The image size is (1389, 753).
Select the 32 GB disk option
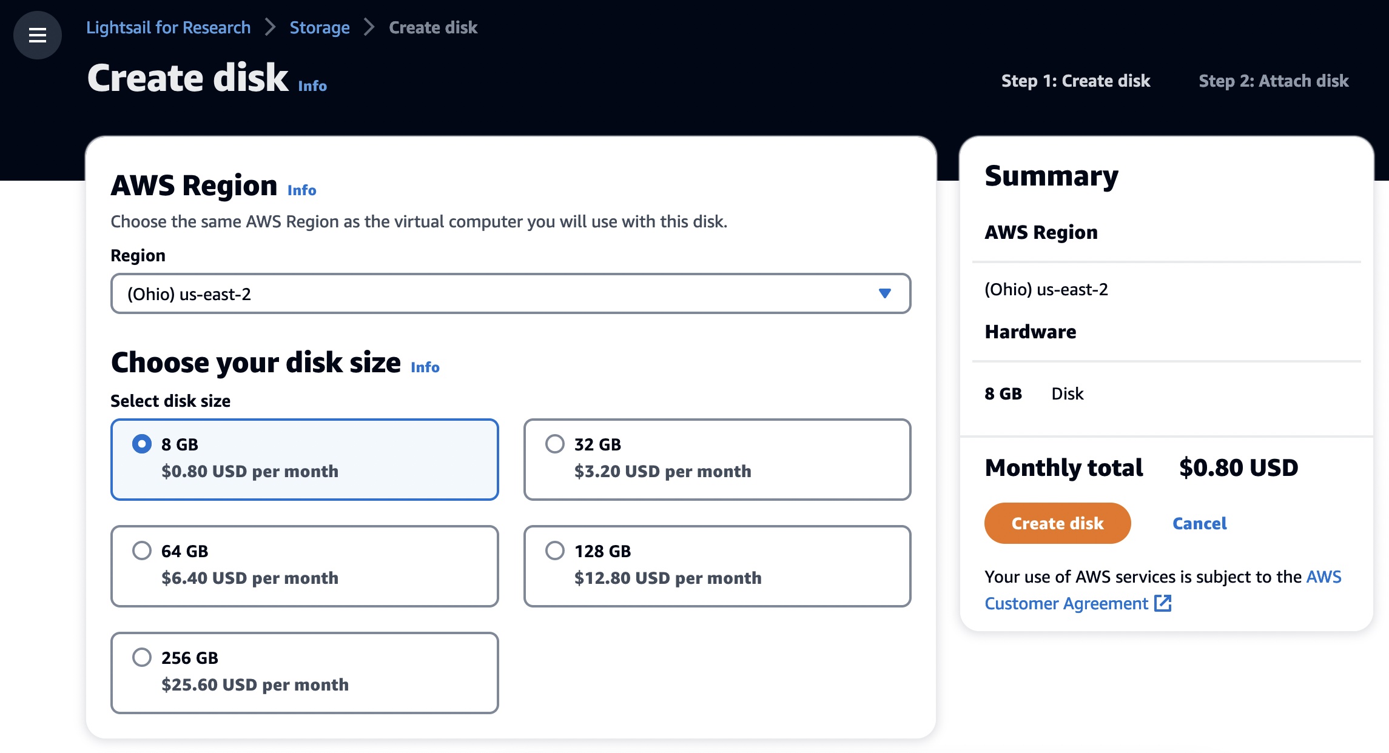[554, 444]
